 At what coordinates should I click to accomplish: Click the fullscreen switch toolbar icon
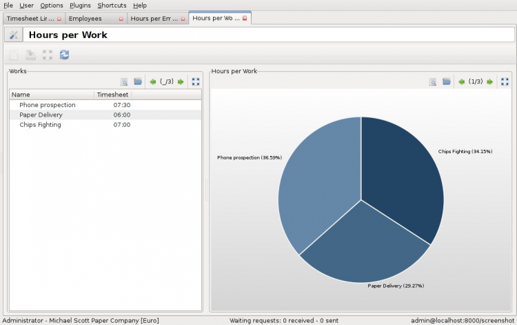(48, 55)
